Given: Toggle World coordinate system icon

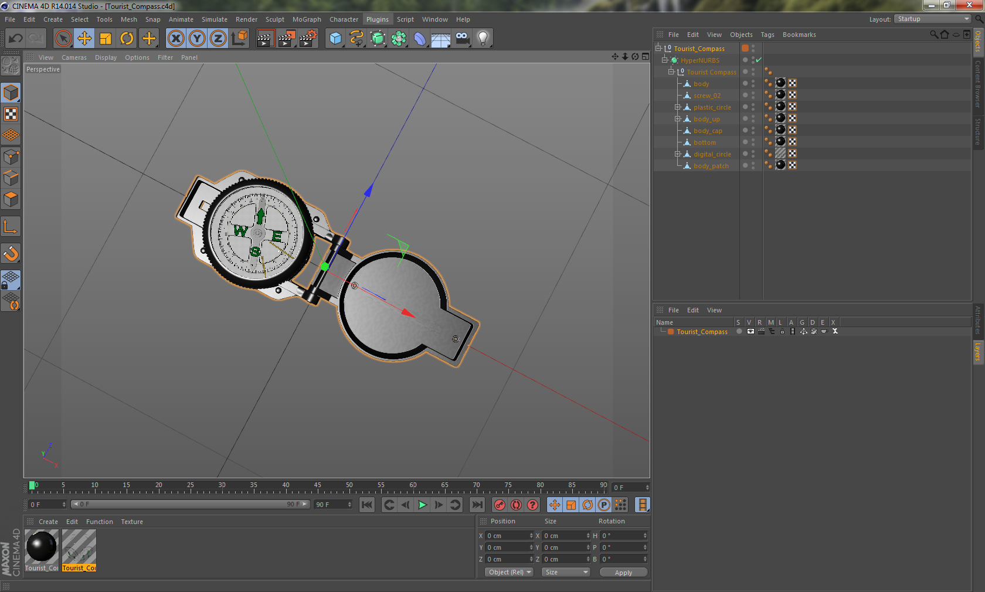Looking at the screenshot, I should coord(239,39).
